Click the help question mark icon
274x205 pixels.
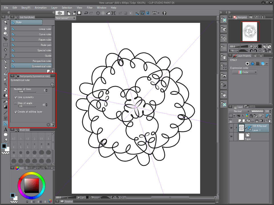[164, 13]
